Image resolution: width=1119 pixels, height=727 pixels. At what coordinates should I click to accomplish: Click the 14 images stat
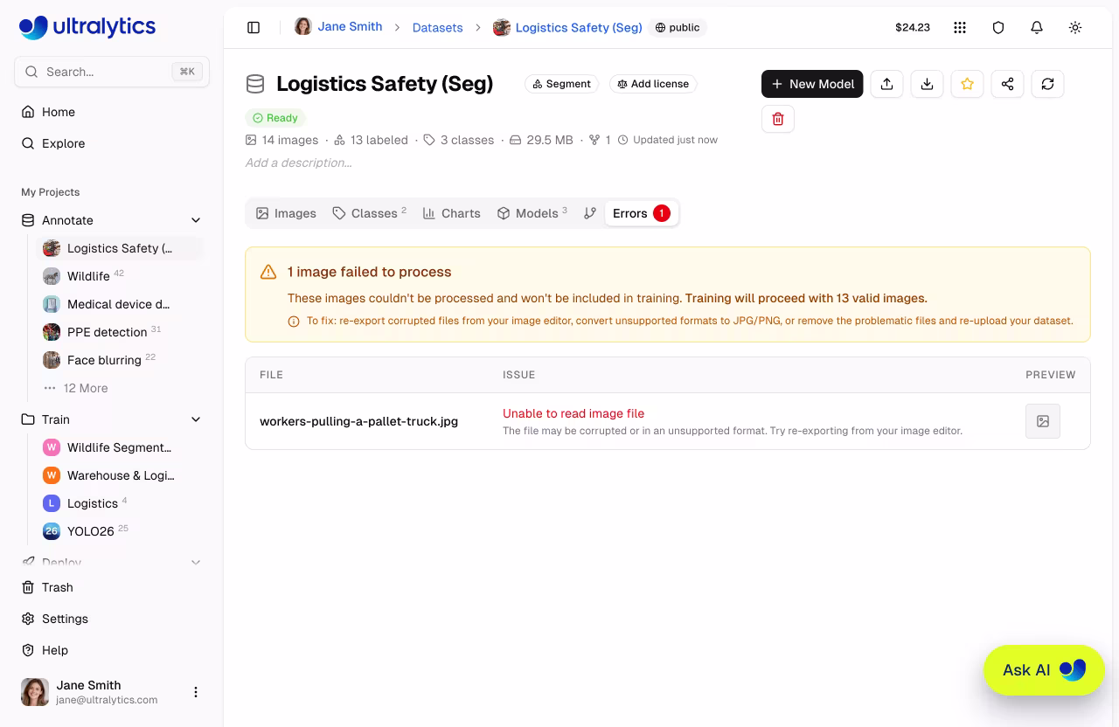point(282,140)
